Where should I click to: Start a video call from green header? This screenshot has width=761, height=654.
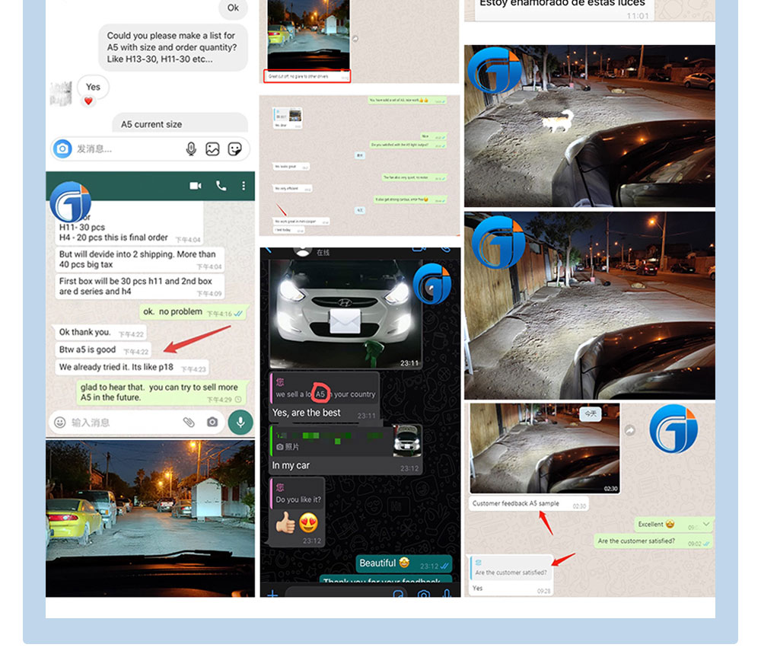point(196,186)
